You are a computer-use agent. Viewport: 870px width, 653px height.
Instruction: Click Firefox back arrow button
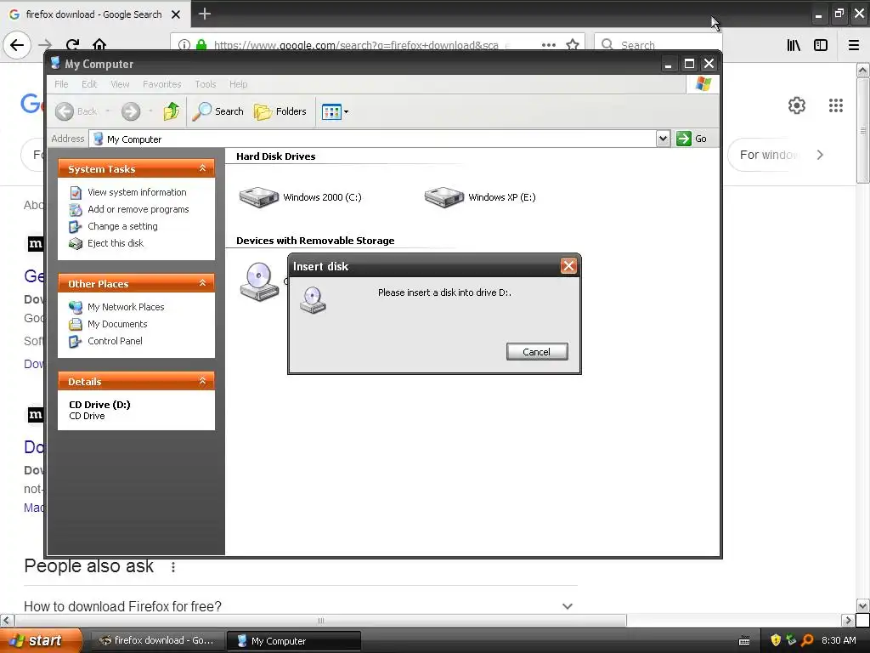pos(17,45)
